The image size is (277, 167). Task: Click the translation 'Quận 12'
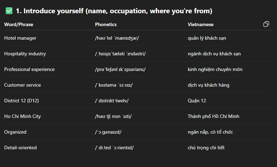click(x=197, y=101)
